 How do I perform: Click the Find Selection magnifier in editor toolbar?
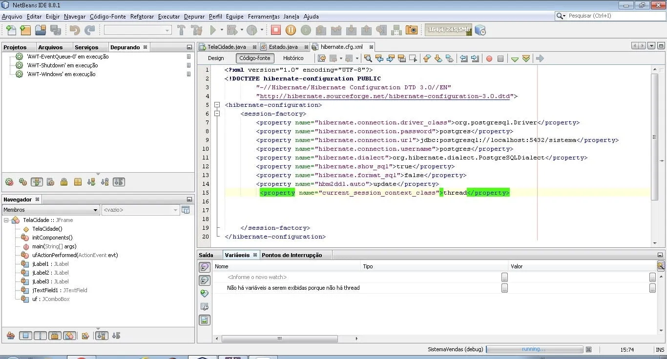coord(368,59)
